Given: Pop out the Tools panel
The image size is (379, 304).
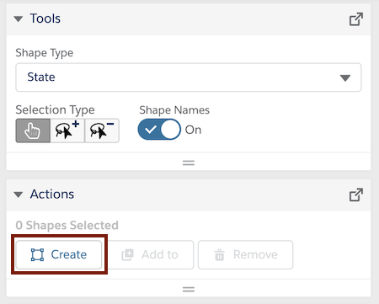Looking at the screenshot, I should tap(356, 19).
